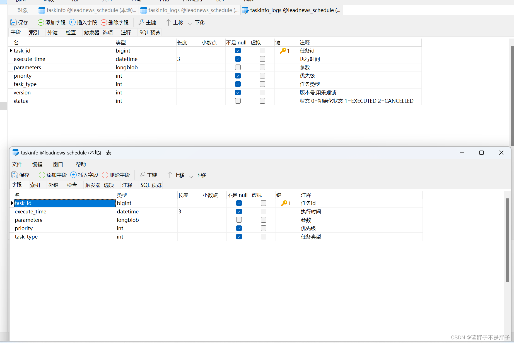The width and height of the screenshot is (514, 343).
Task: Open 选项 tab in lower taskinfo window
Action: click(109, 185)
